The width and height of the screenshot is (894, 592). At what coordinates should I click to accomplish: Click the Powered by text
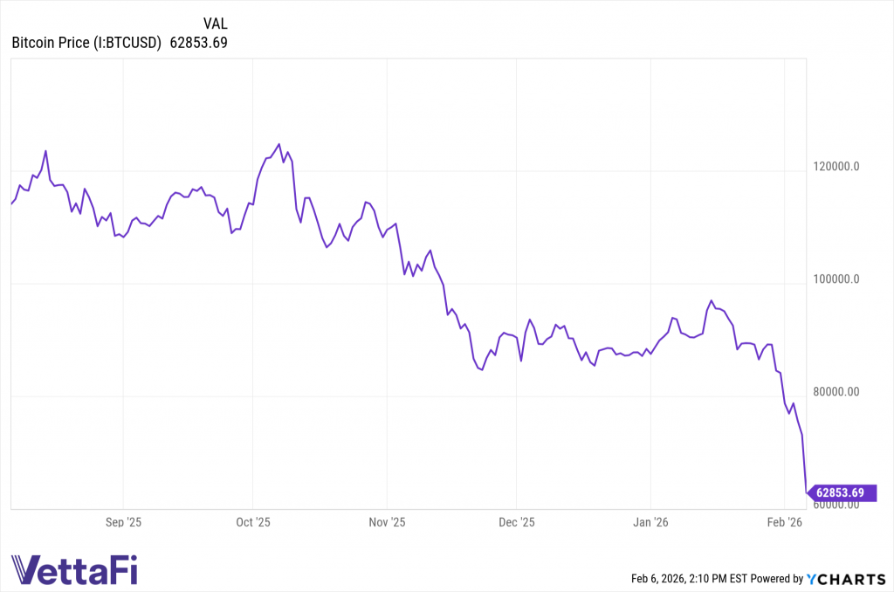coord(777,579)
